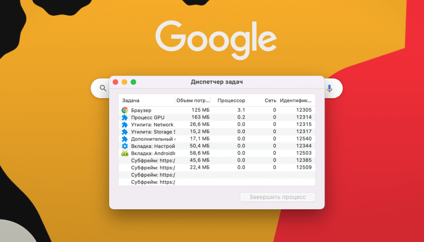Minimize Диспетчер задач with the yellow button

[x=124, y=82]
